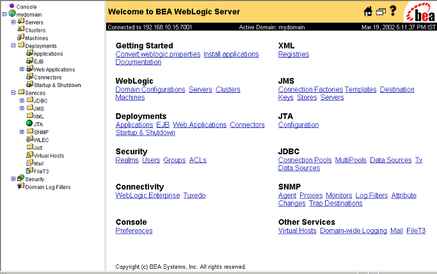437x274 pixels.
Task: Open Tuxedo link
Action: coord(195,195)
